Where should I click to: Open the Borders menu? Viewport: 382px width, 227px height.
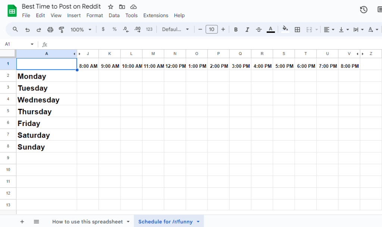297,29
